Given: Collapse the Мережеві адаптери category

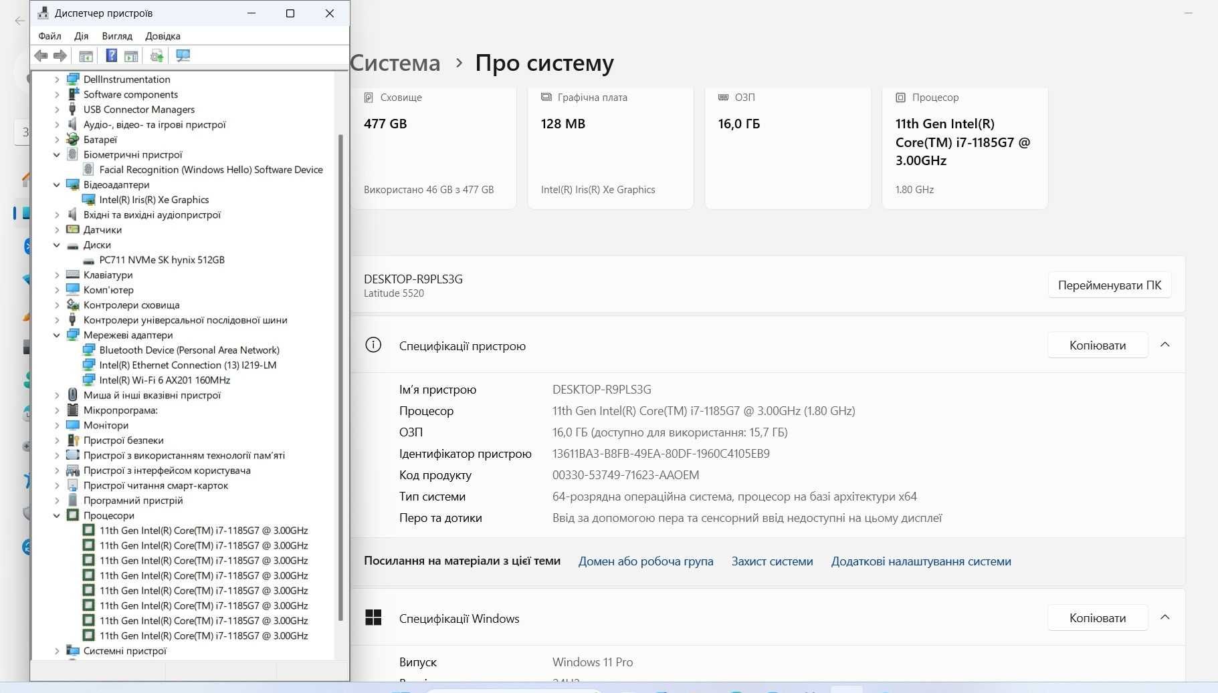Looking at the screenshot, I should click(x=57, y=335).
